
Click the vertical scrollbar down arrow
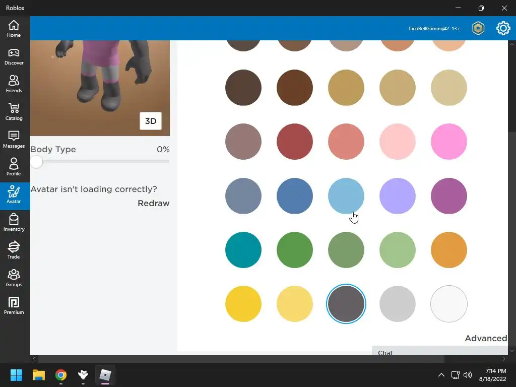tap(512, 351)
